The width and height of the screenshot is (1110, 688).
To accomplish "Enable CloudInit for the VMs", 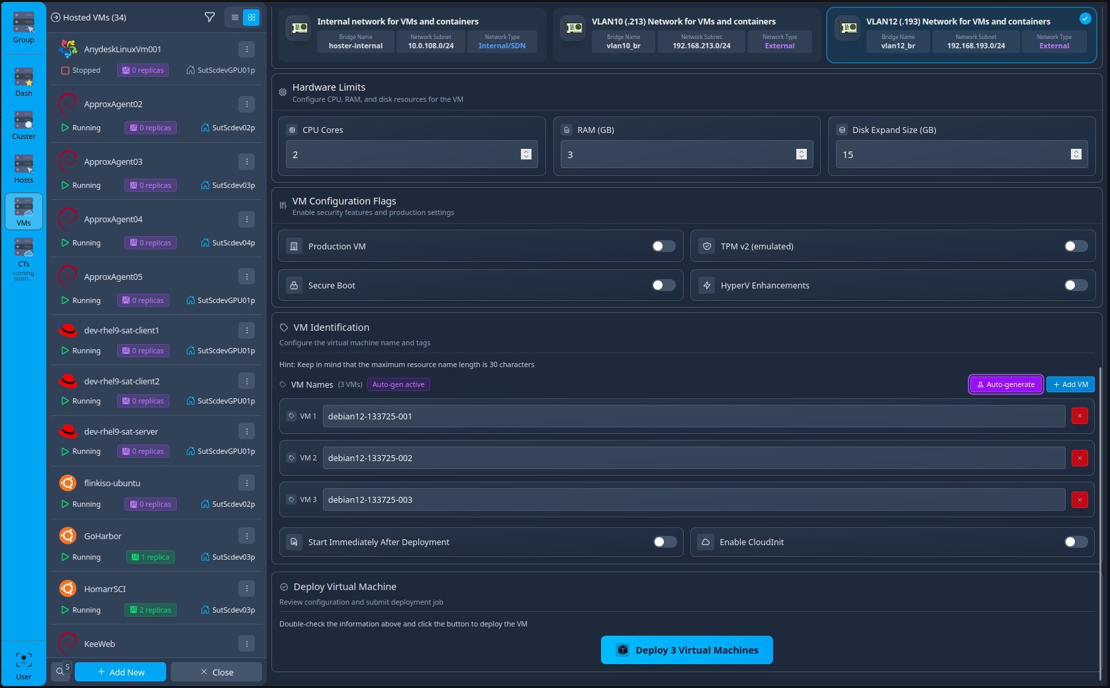I will click(x=1076, y=541).
